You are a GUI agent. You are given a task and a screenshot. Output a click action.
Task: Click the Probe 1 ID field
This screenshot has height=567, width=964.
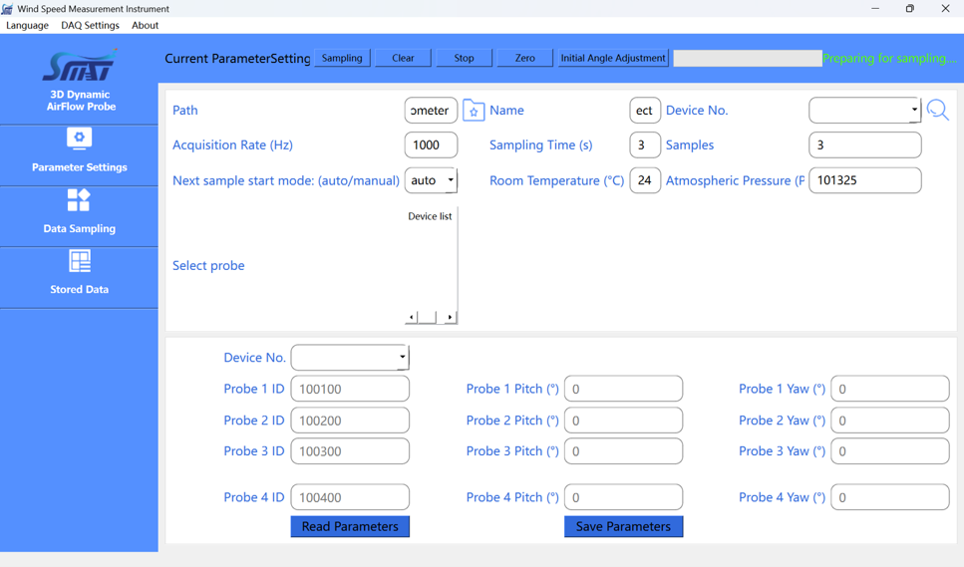tap(350, 389)
